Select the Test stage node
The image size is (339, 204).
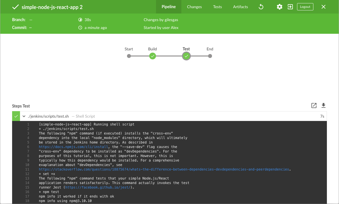coord(186,56)
